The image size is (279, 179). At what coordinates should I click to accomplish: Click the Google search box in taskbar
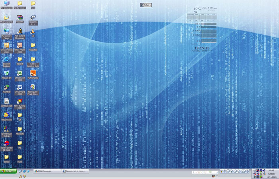pos(205,172)
